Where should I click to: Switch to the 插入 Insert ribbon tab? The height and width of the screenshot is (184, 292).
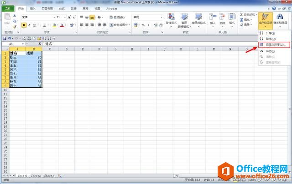pos(32,9)
